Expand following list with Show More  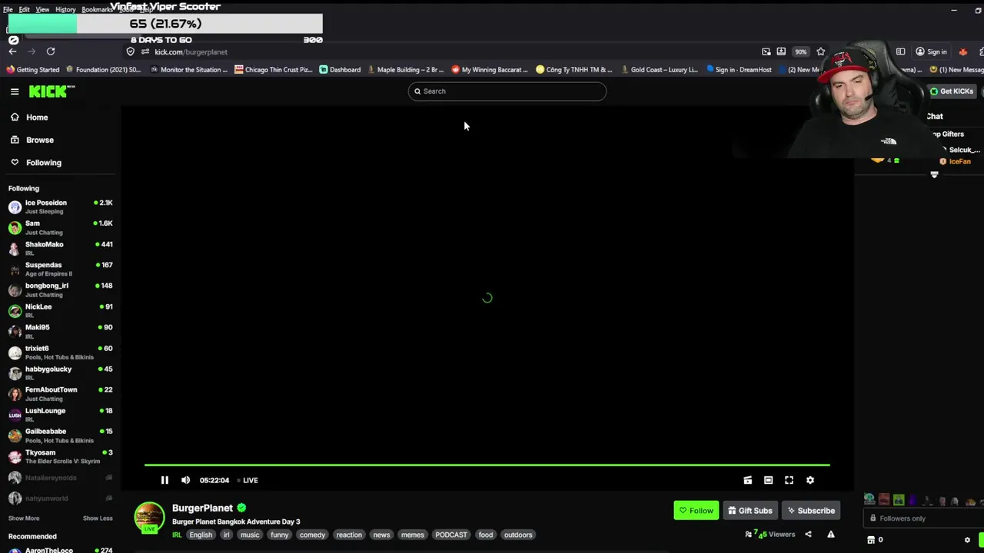click(24, 518)
